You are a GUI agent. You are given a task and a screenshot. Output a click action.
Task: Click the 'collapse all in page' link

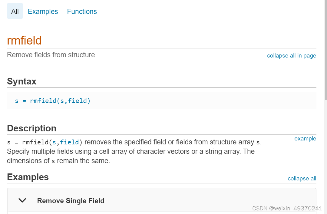291,56
